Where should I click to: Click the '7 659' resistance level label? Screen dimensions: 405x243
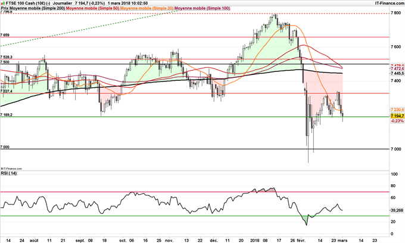point(5,35)
